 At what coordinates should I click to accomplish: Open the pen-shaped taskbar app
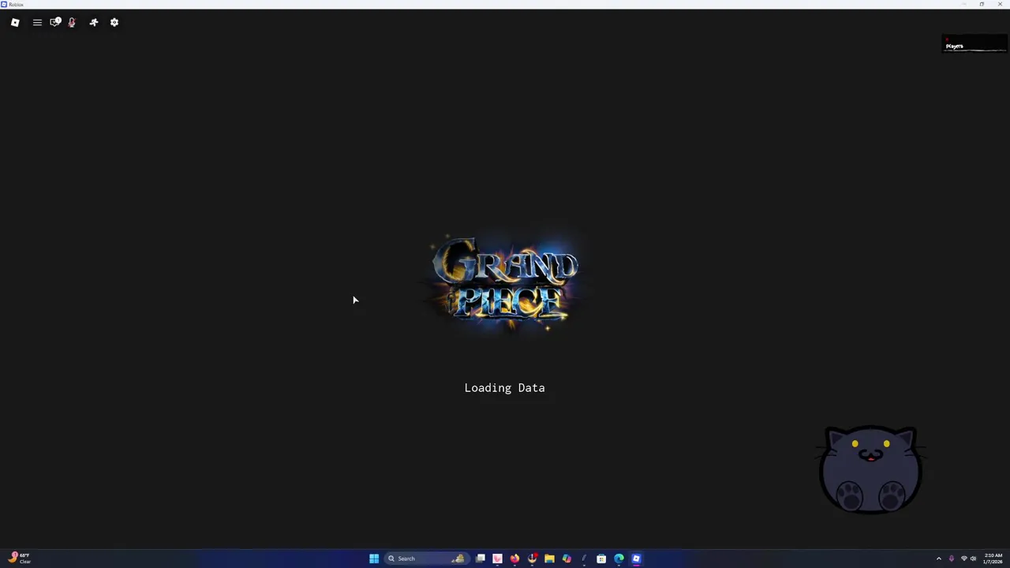[x=584, y=559]
